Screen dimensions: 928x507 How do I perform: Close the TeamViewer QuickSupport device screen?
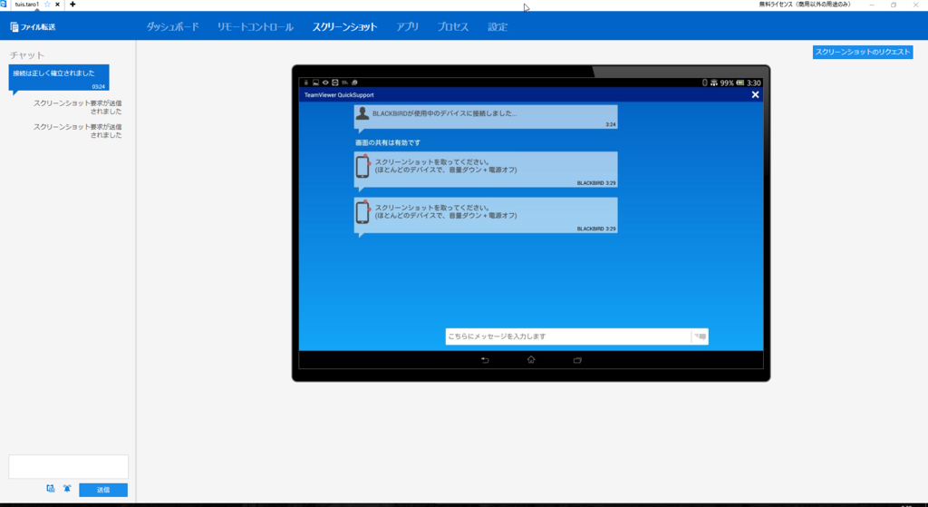click(755, 94)
